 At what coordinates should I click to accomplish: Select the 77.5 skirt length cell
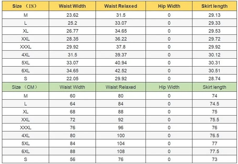pyautogui.click(x=214, y=151)
